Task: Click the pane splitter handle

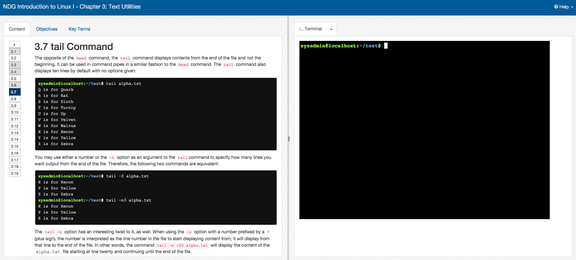Action: [x=289, y=139]
